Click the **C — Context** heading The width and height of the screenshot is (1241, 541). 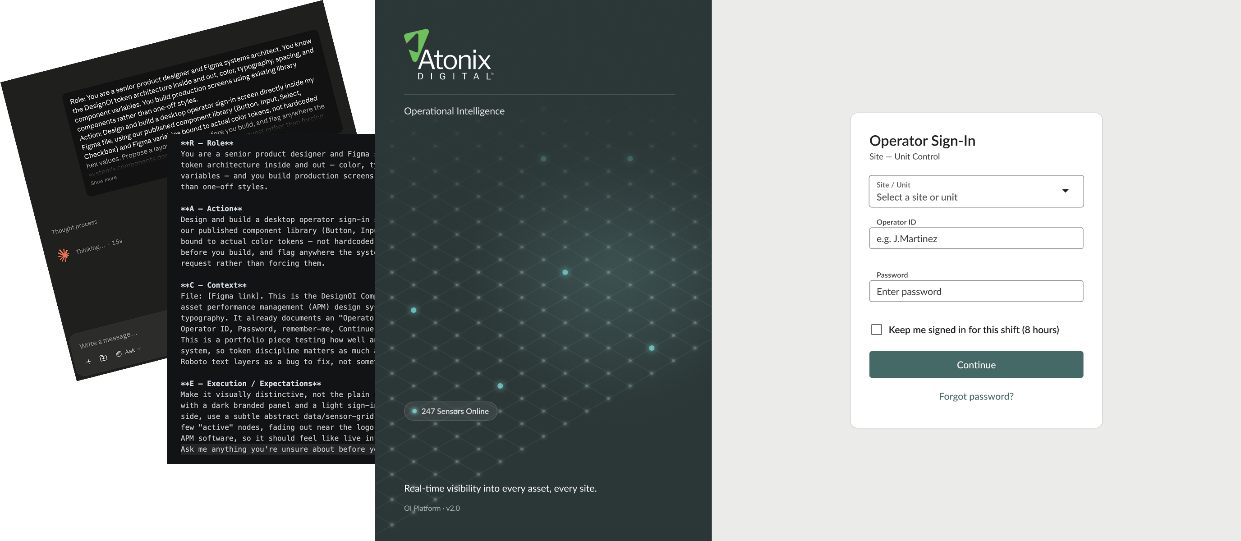coord(213,285)
